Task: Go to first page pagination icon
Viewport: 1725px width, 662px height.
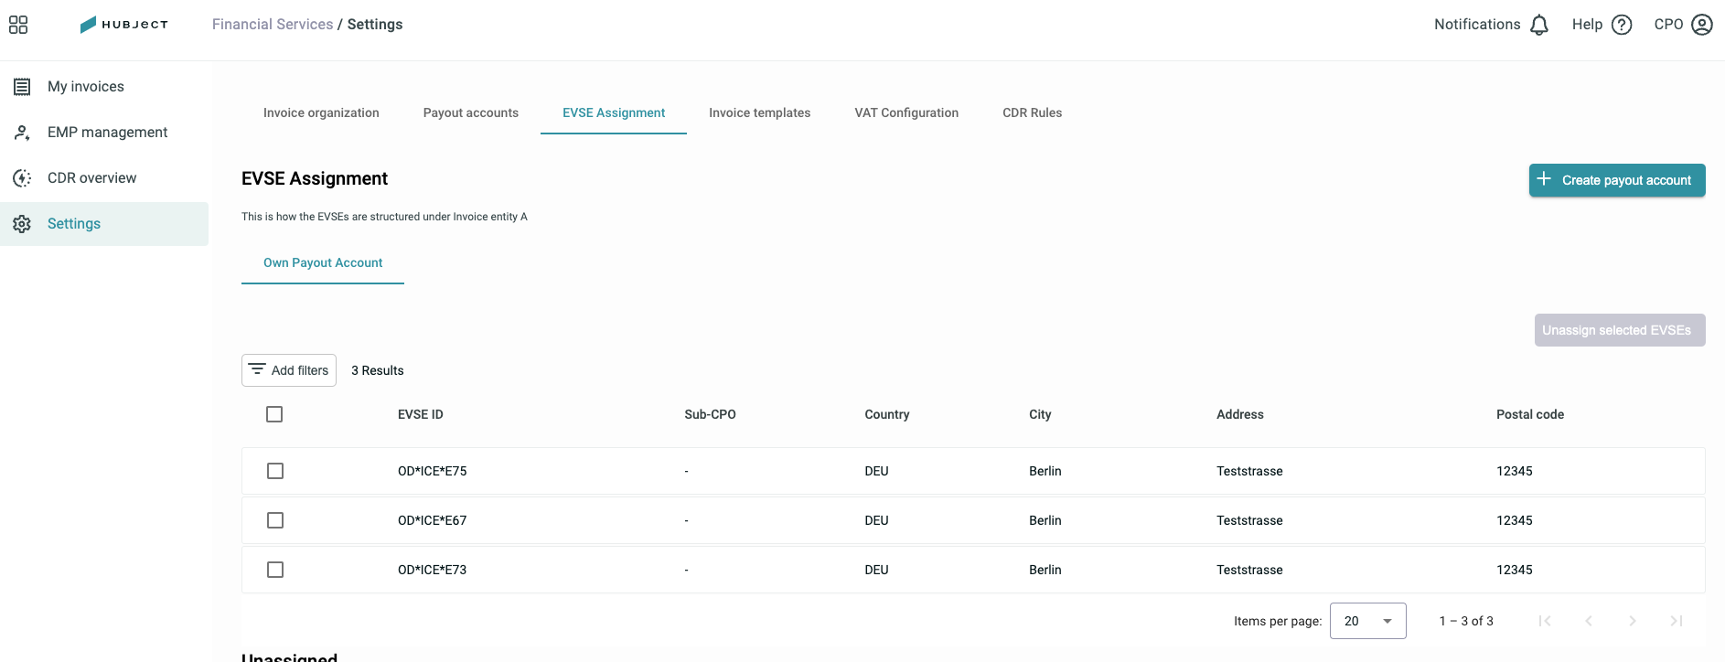Action: click(x=1545, y=621)
